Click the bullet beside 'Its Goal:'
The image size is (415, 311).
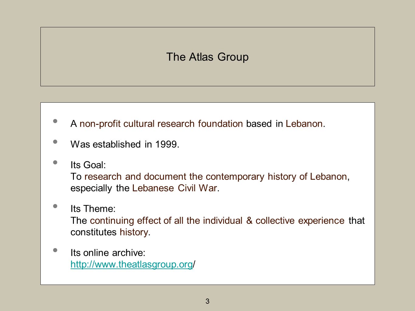click(55, 162)
